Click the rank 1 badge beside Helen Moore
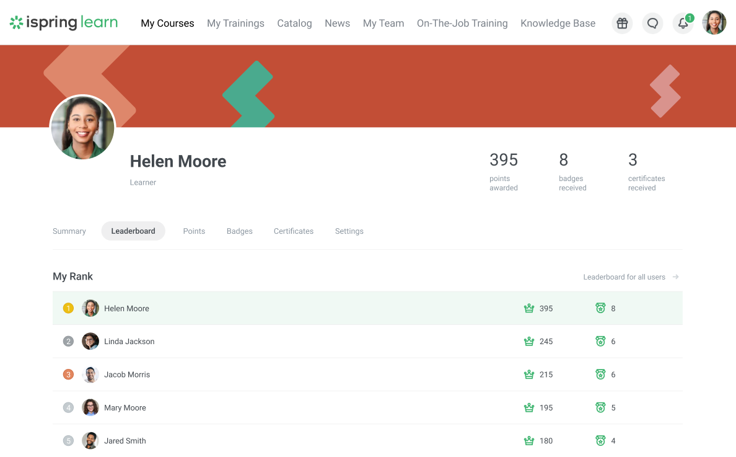 point(68,308)
